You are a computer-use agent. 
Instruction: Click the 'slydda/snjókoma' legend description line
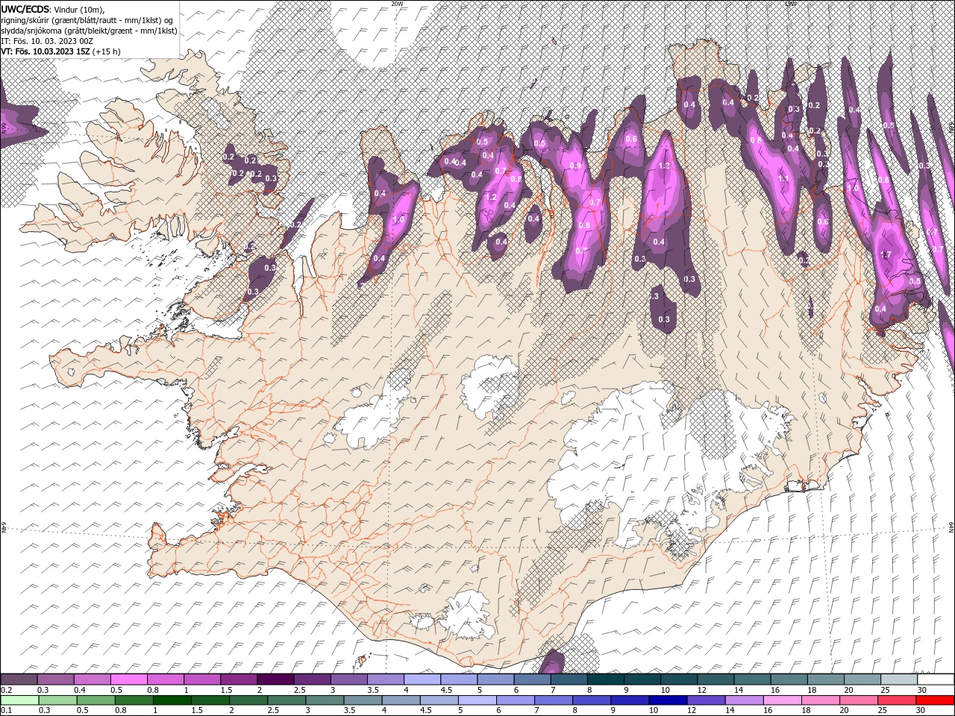(90, 31)
